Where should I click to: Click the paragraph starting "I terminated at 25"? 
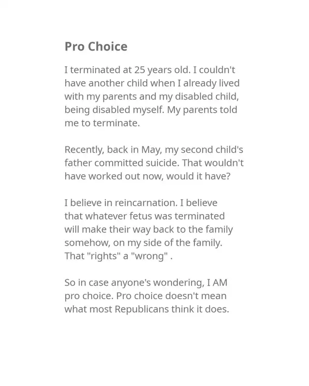pos(152,96)
